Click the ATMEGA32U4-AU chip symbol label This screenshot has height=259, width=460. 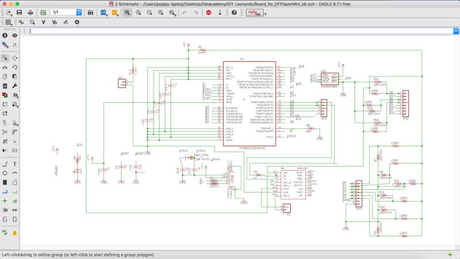[x=252, y=148]
